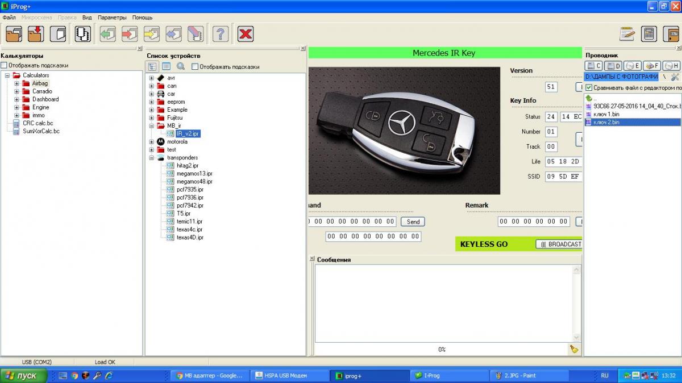The width and height of the screenshot is (682, 383).
Task: Enable hints checkbox in Калькуляторы panel
Action: point(4,65)
